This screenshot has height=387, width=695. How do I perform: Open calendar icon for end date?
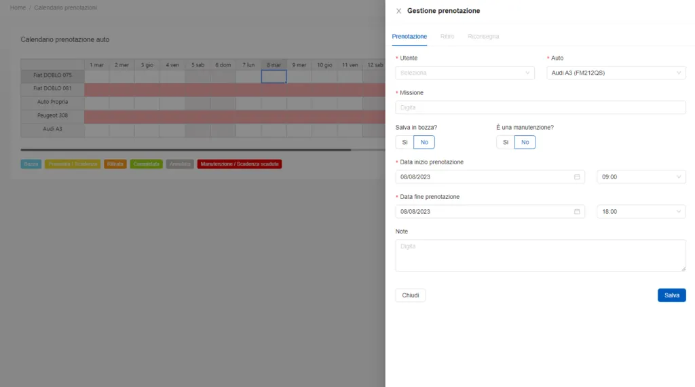click(577, 211)
